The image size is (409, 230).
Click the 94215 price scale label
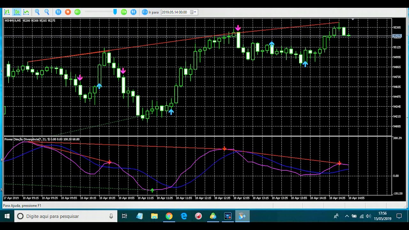(397, 117)
